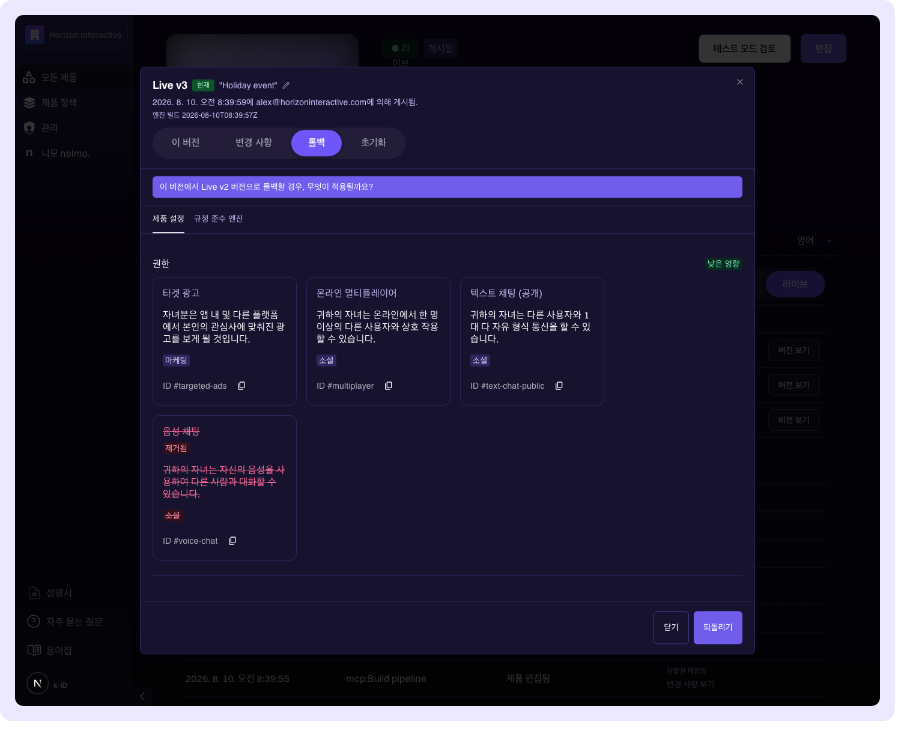Click the mcp:Build pipeline table cell
The height and width of the screenshot is (736, 910).
(x=386, y=679)
